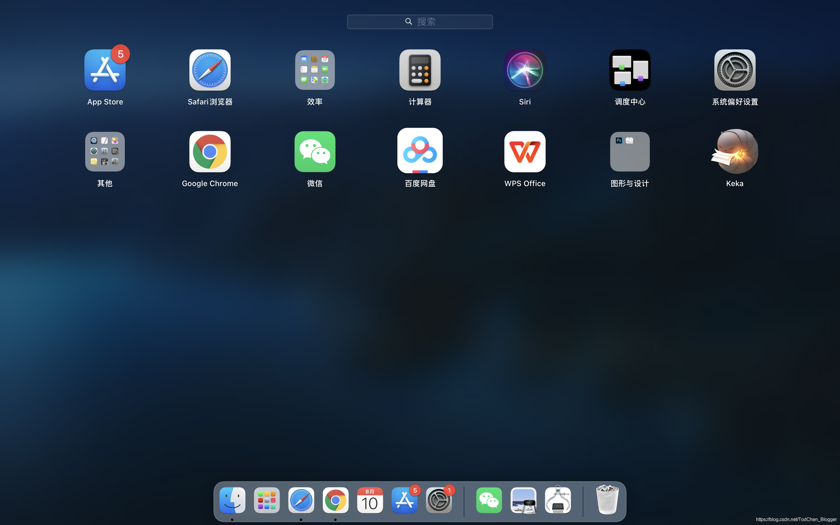Launch Siri from Launchpad

point(525,70)
